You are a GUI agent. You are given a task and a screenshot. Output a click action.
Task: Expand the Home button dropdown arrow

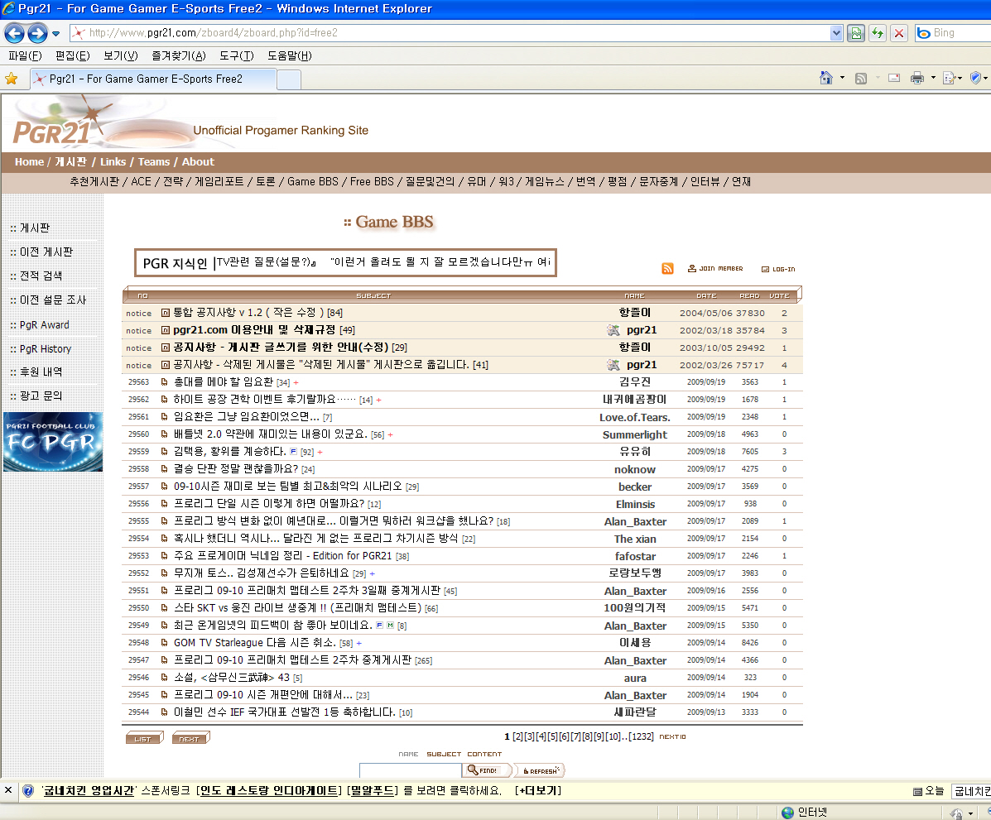(x=842, y=78)
